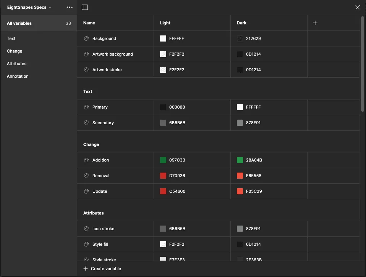
Task: Select the Artwork stroke variable name
Action: tap(107, 70)
